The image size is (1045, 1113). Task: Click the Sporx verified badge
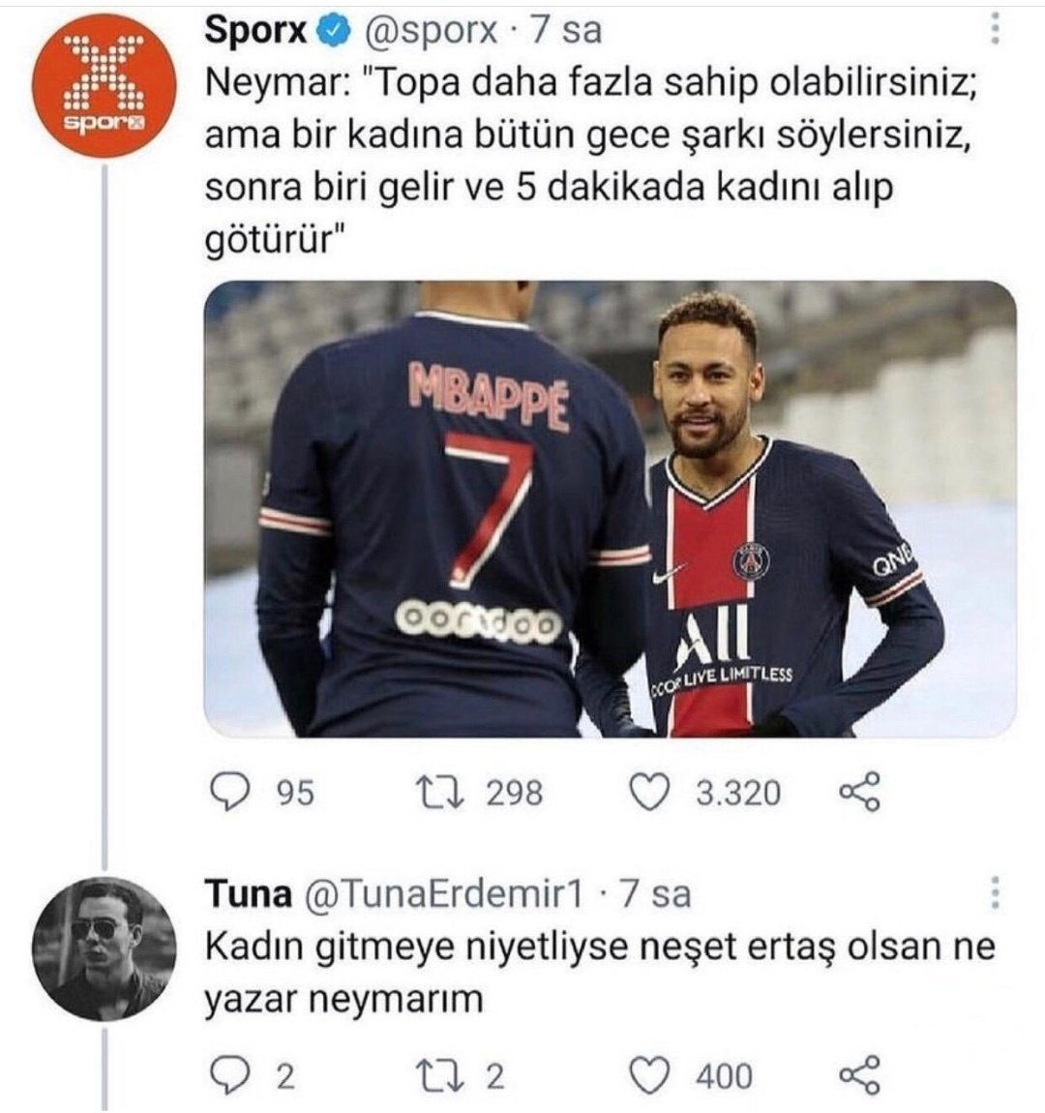click(x=334, y=31)
